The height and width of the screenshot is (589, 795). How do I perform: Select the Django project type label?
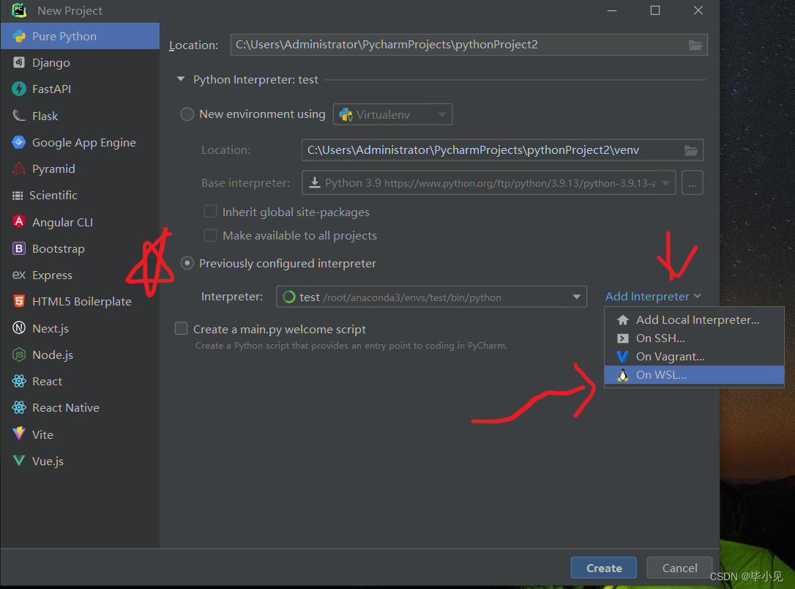pos(51,63)
